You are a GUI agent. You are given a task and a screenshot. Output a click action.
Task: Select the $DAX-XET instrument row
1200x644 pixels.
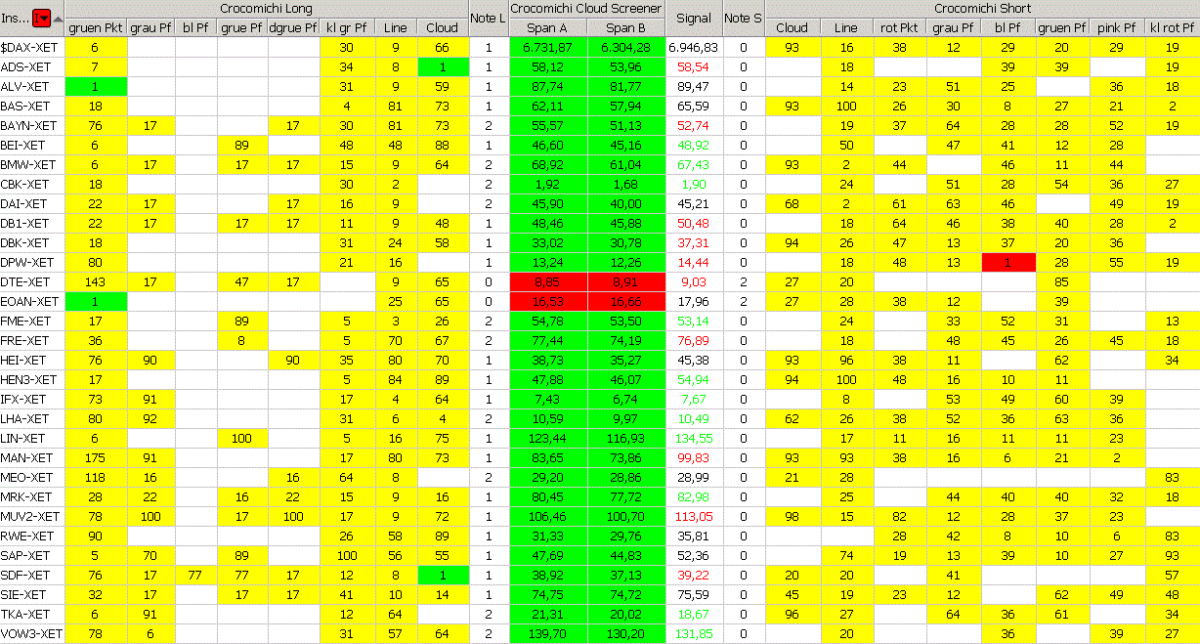(x=31, y=47)
